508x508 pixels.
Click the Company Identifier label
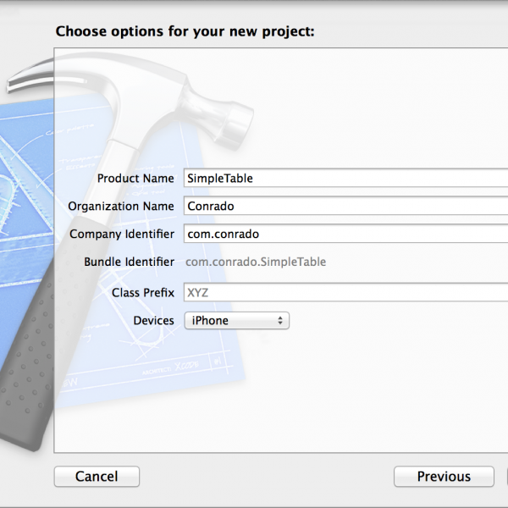click(x=122, y=234)
